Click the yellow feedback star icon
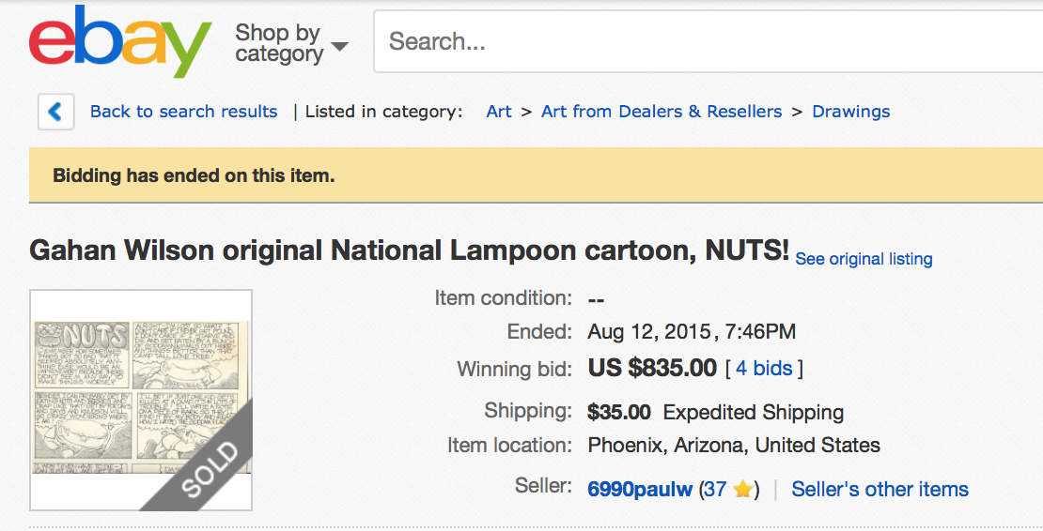Viewport: 1043px width, 531px height. click(x=741, y=489)
